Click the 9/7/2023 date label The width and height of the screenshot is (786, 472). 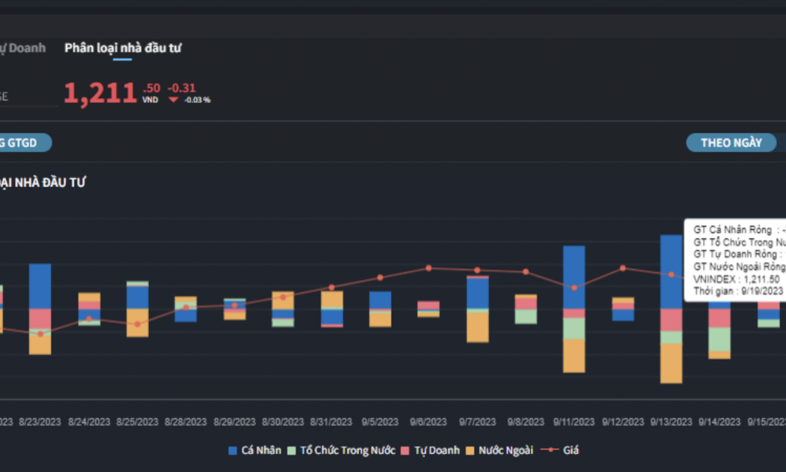(x=478, y=423)
